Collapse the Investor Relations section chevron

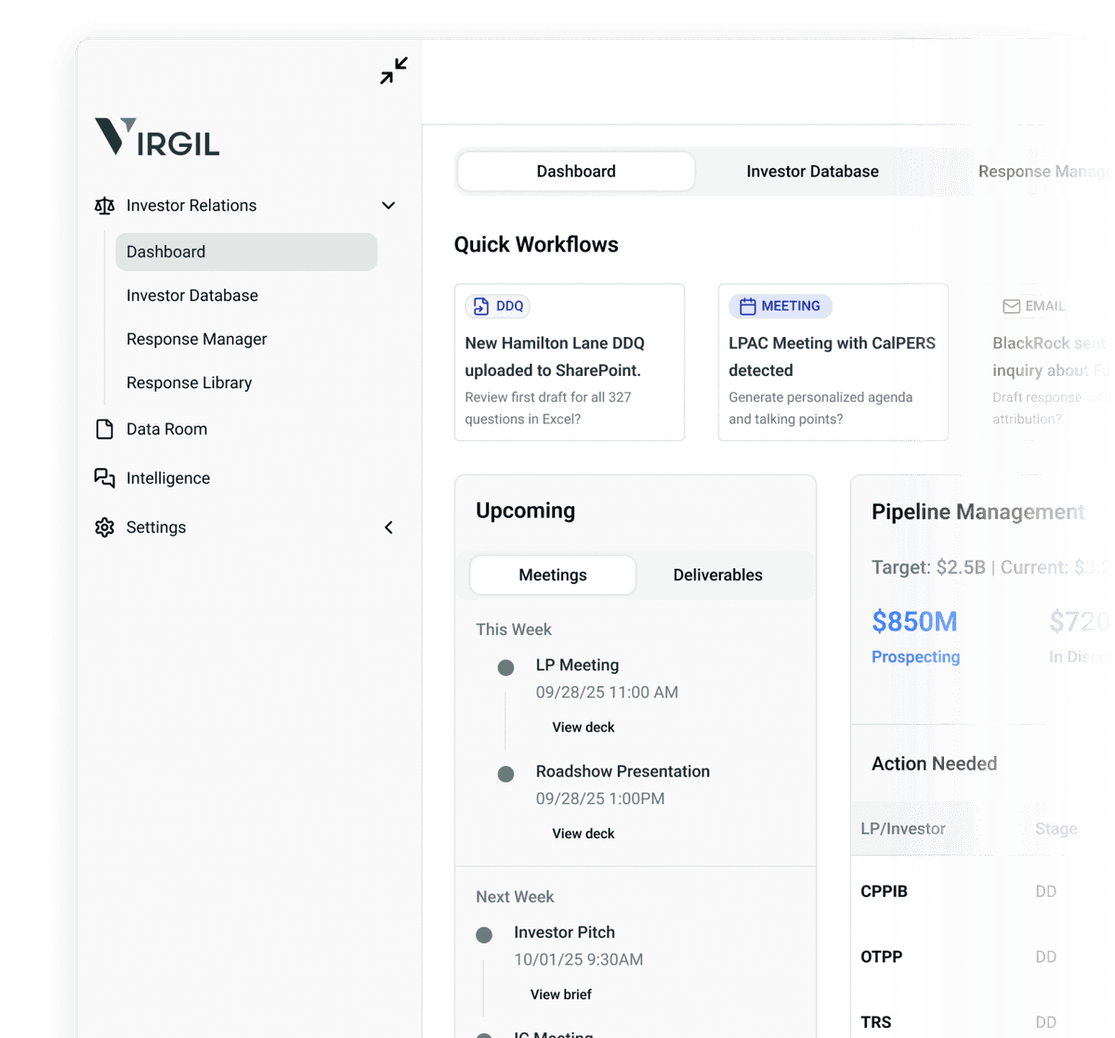388,206
